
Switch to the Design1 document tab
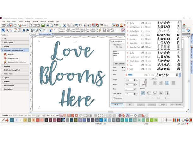(x=34, y=34)
